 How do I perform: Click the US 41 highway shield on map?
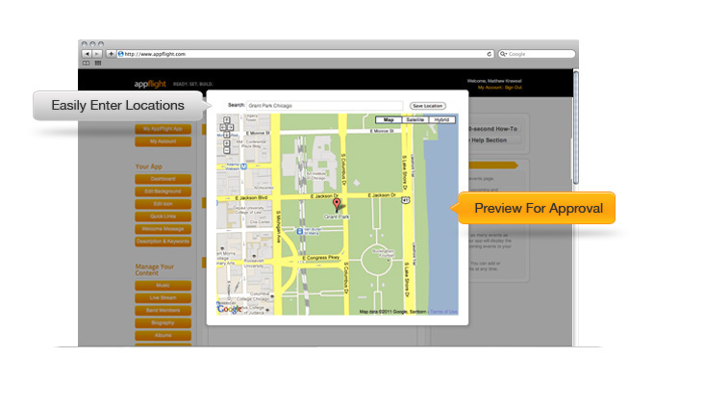click(406, 200)
